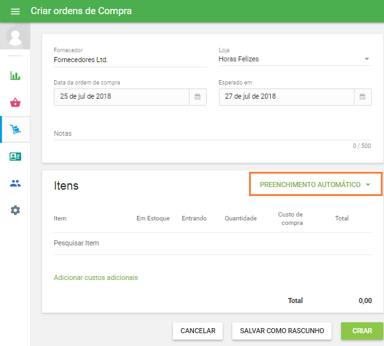Click the Custo de compra column header
Screen dimensions: 384x346
pos(291,218)
